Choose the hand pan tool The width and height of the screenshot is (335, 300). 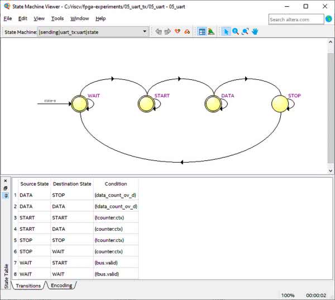click(255, 32)
